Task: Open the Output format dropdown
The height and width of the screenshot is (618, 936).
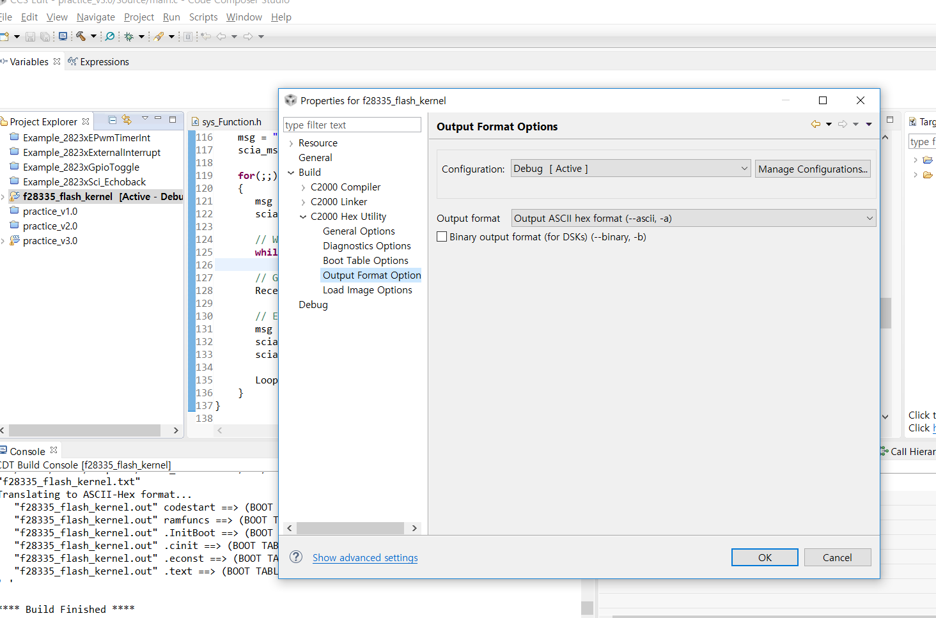Action: [x=694, y=219]
